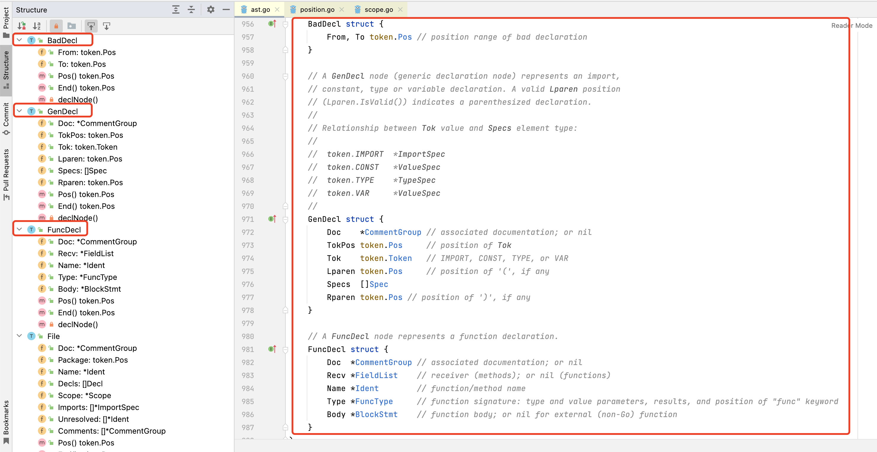877x452 pixels.
Task: Open Structure panel settings gear
Action: [x=211, y=9]
